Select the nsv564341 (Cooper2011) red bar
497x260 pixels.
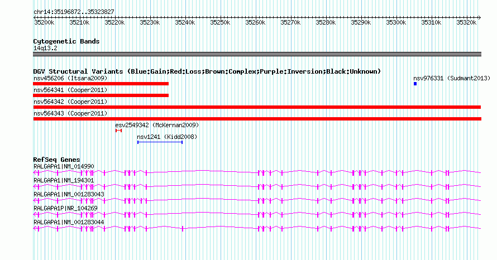pyautogui.click(x=101, y=95)
